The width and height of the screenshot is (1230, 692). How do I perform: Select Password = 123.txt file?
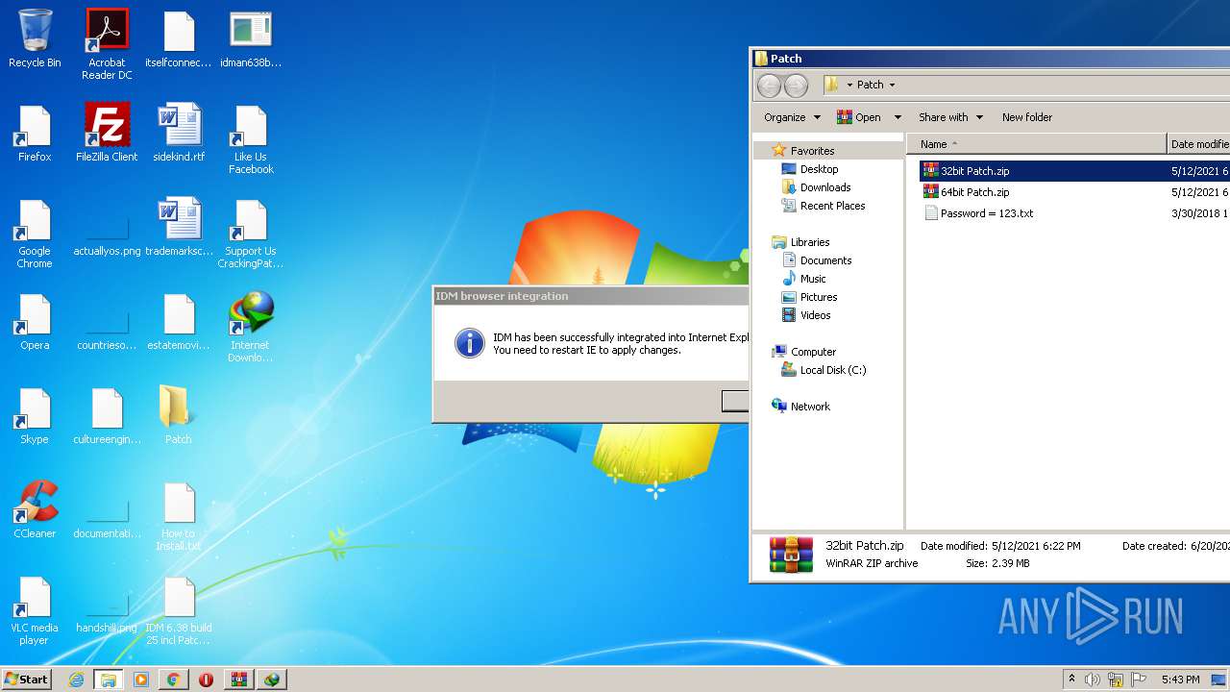coord(1074,213)
